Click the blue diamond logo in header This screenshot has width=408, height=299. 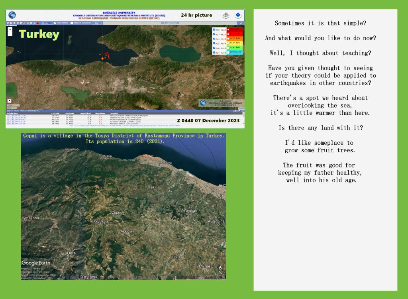238,16
